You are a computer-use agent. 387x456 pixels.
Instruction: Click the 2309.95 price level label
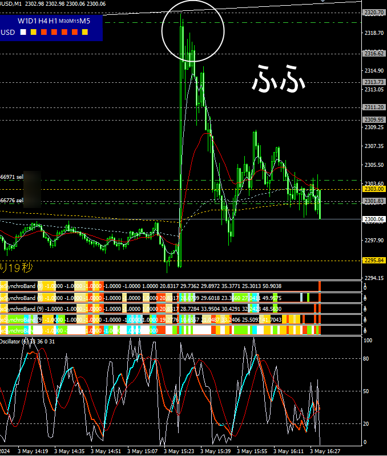point(374,120)
